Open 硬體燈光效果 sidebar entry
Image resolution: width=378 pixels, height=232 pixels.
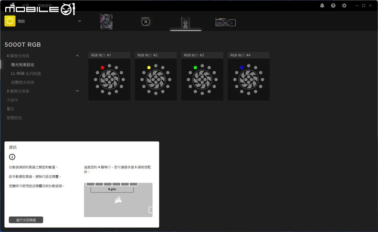23,82
